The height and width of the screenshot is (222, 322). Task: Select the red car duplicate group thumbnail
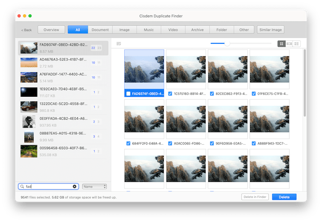coord(29,107)
